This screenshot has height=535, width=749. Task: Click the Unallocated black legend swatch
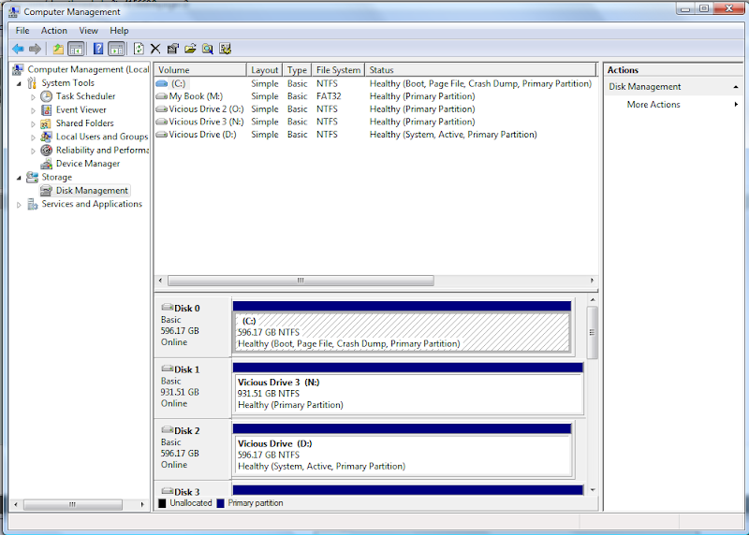tap(162, 503)
